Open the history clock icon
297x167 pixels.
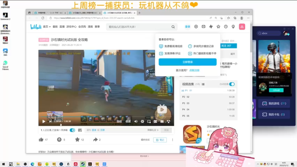pos(226,27)
